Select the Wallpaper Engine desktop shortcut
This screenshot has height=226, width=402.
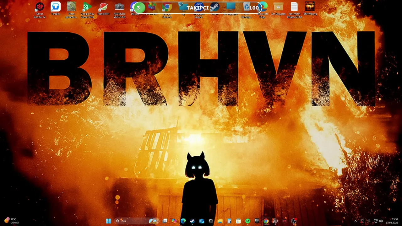click(199, 10)
